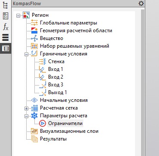Image resolution: width=159 pixels, height=156 pixels.
Task: Select the Регион tree label
Action: (x=40, y=15)
